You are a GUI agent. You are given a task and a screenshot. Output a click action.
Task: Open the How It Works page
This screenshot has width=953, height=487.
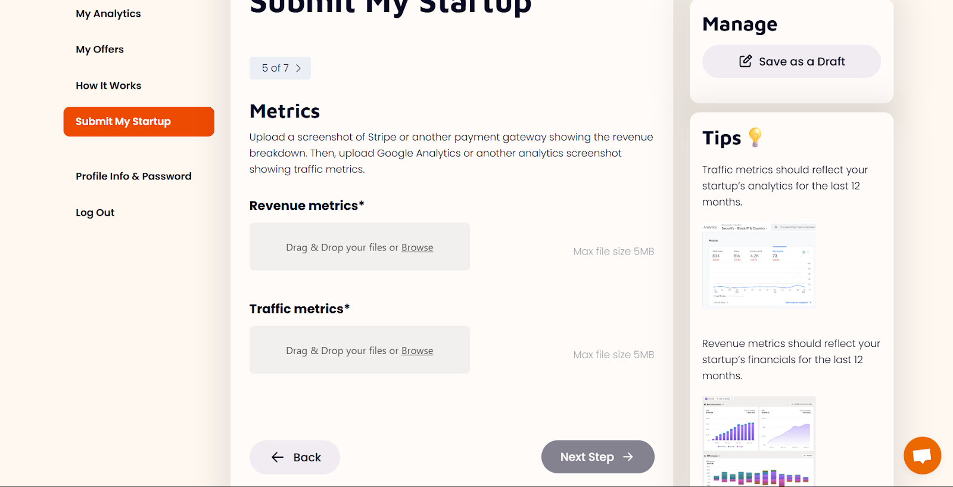[x=108, y=86]
